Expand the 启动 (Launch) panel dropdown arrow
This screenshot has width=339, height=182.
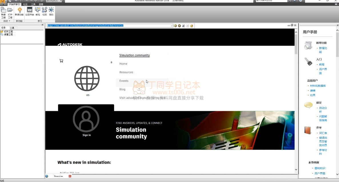[x=9, y=21]
